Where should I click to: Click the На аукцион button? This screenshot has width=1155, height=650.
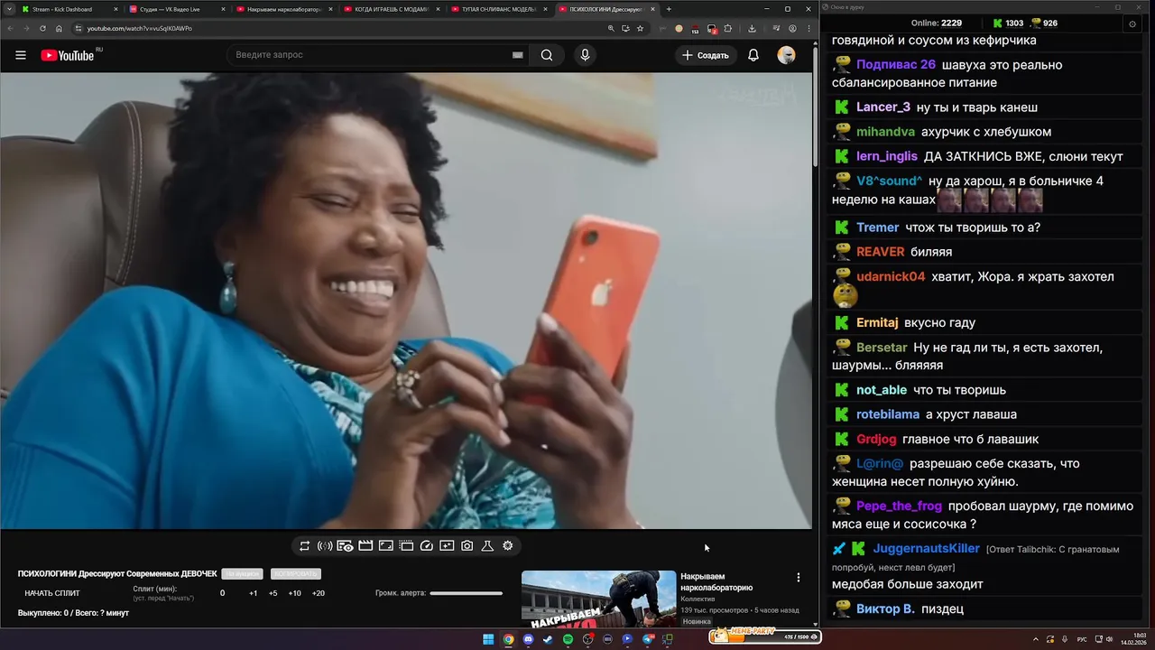[x=242, y=574]
